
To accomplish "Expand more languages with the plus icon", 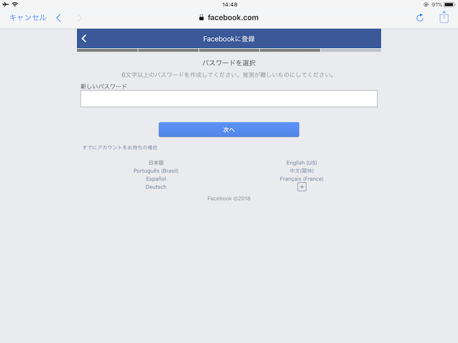I will pyautogui.click(x=302, y=187).
